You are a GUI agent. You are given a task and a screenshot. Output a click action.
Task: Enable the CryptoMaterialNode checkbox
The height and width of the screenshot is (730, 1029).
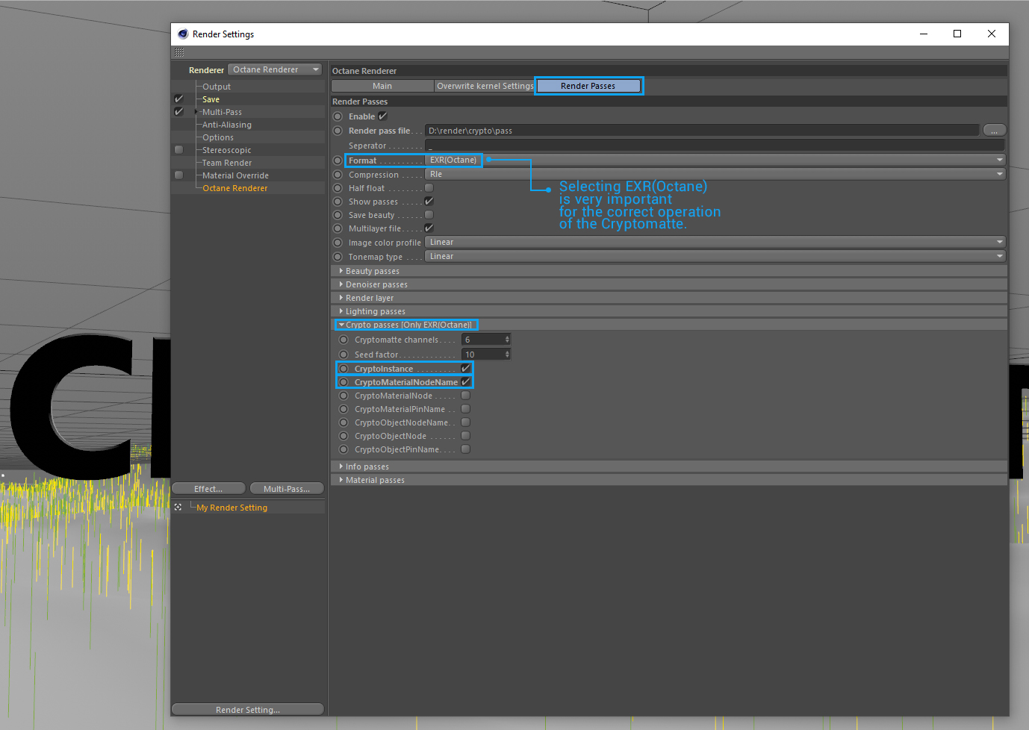coord(465,395)
